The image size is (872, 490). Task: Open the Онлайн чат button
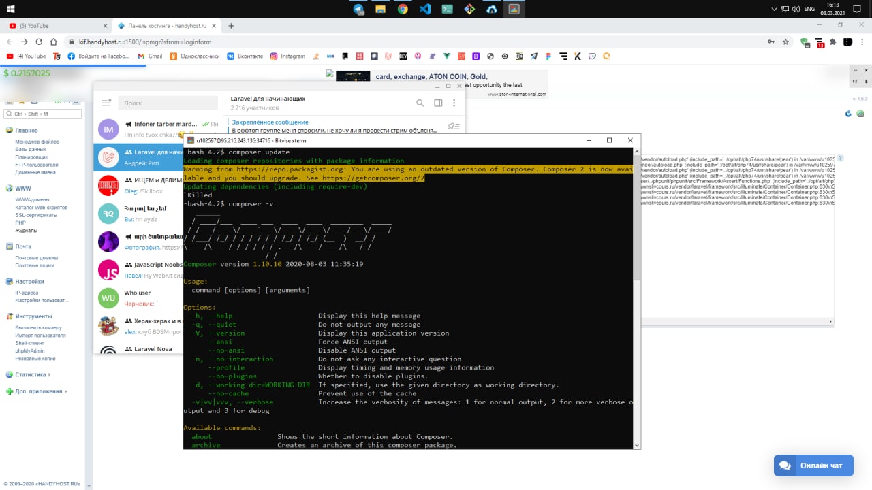(x=813, y=465)
